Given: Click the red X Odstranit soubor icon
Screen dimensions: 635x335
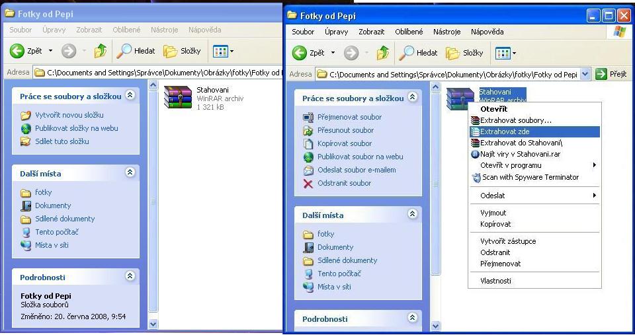Looking at the screenshot, I should coord(308,183).
